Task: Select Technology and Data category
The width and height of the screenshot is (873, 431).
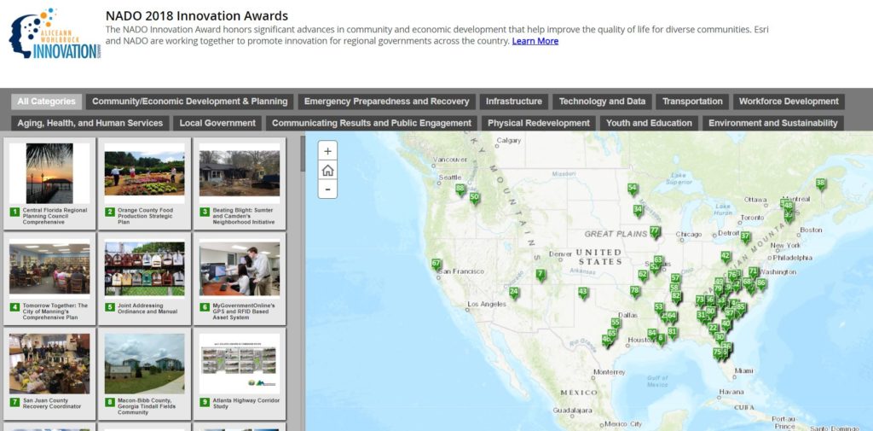Action: pos(603,102)
